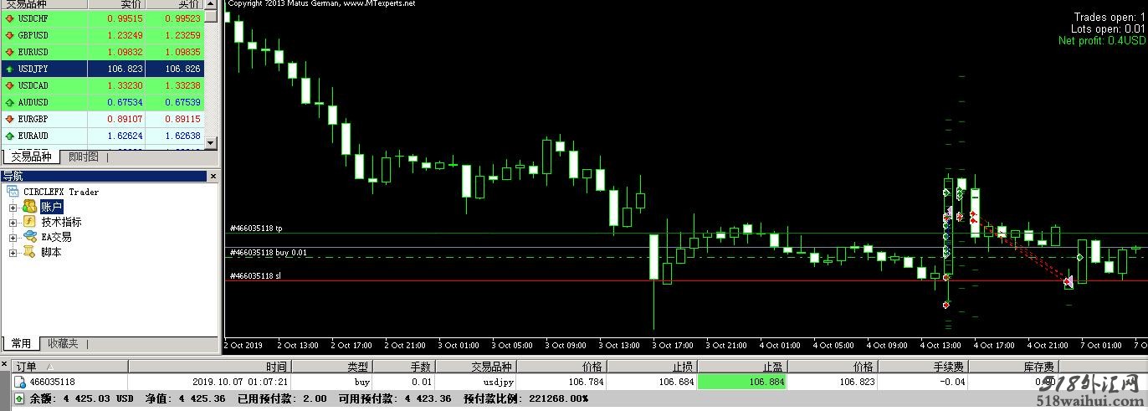Click the EURAUD direction arrow icon

coord(9,136)
